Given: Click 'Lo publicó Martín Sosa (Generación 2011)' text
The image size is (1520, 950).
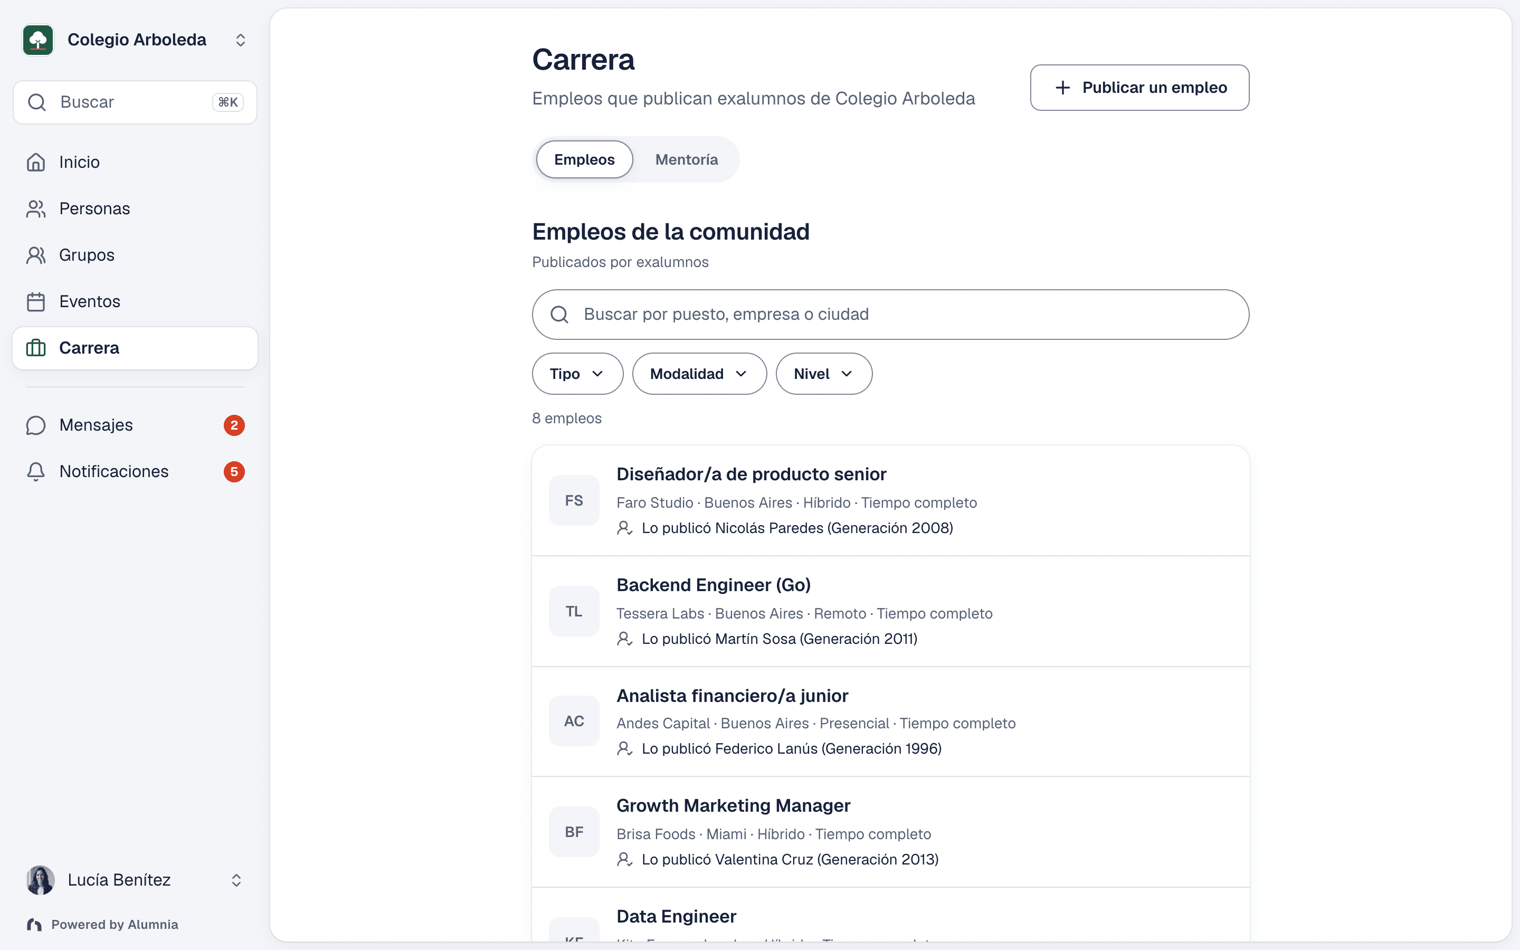Looking at the screenshot, I should click(780, 639).
